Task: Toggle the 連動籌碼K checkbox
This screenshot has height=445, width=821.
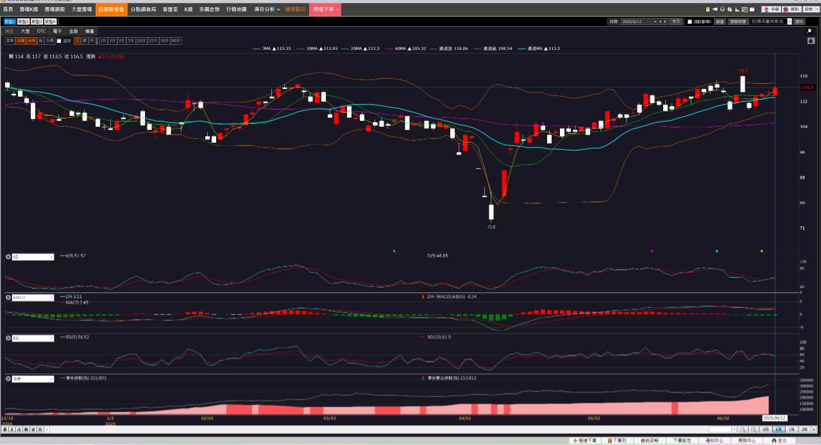Action: tap(690, 22)
